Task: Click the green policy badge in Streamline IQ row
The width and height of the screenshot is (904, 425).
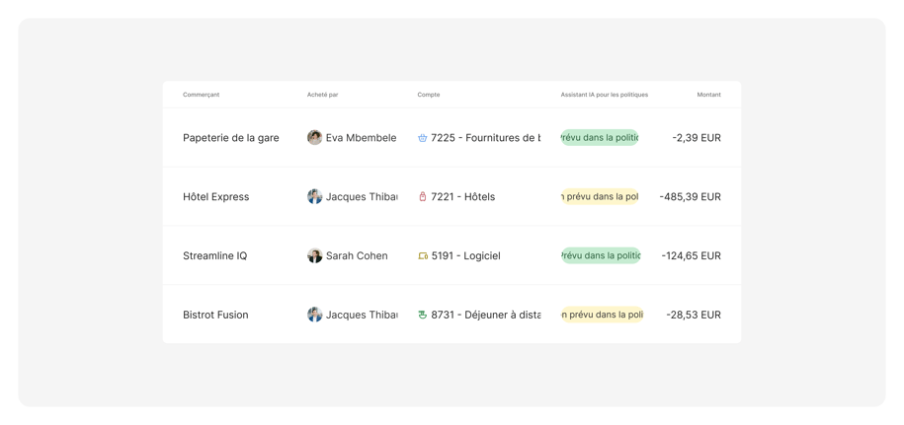Action: pos(601,256)
